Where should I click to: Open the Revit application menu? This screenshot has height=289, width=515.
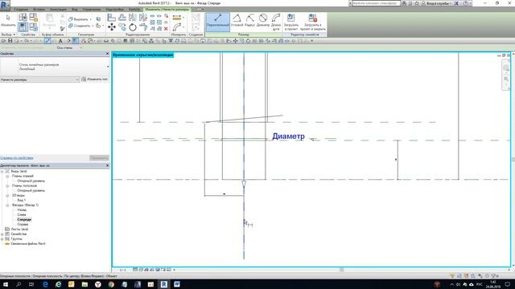coord(5,5)
